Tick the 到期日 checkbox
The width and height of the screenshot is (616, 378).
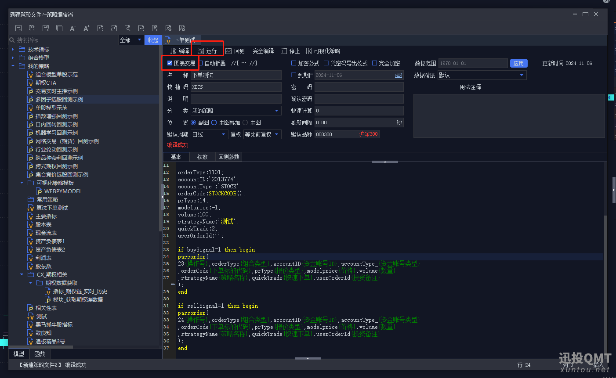click(294, 75)
